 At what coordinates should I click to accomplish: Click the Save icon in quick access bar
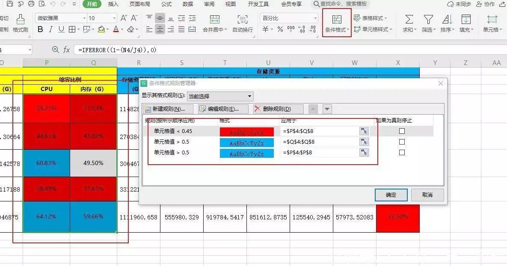[x=10, y=4]
